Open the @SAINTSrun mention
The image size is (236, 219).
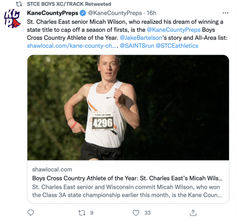click(137, 46)
